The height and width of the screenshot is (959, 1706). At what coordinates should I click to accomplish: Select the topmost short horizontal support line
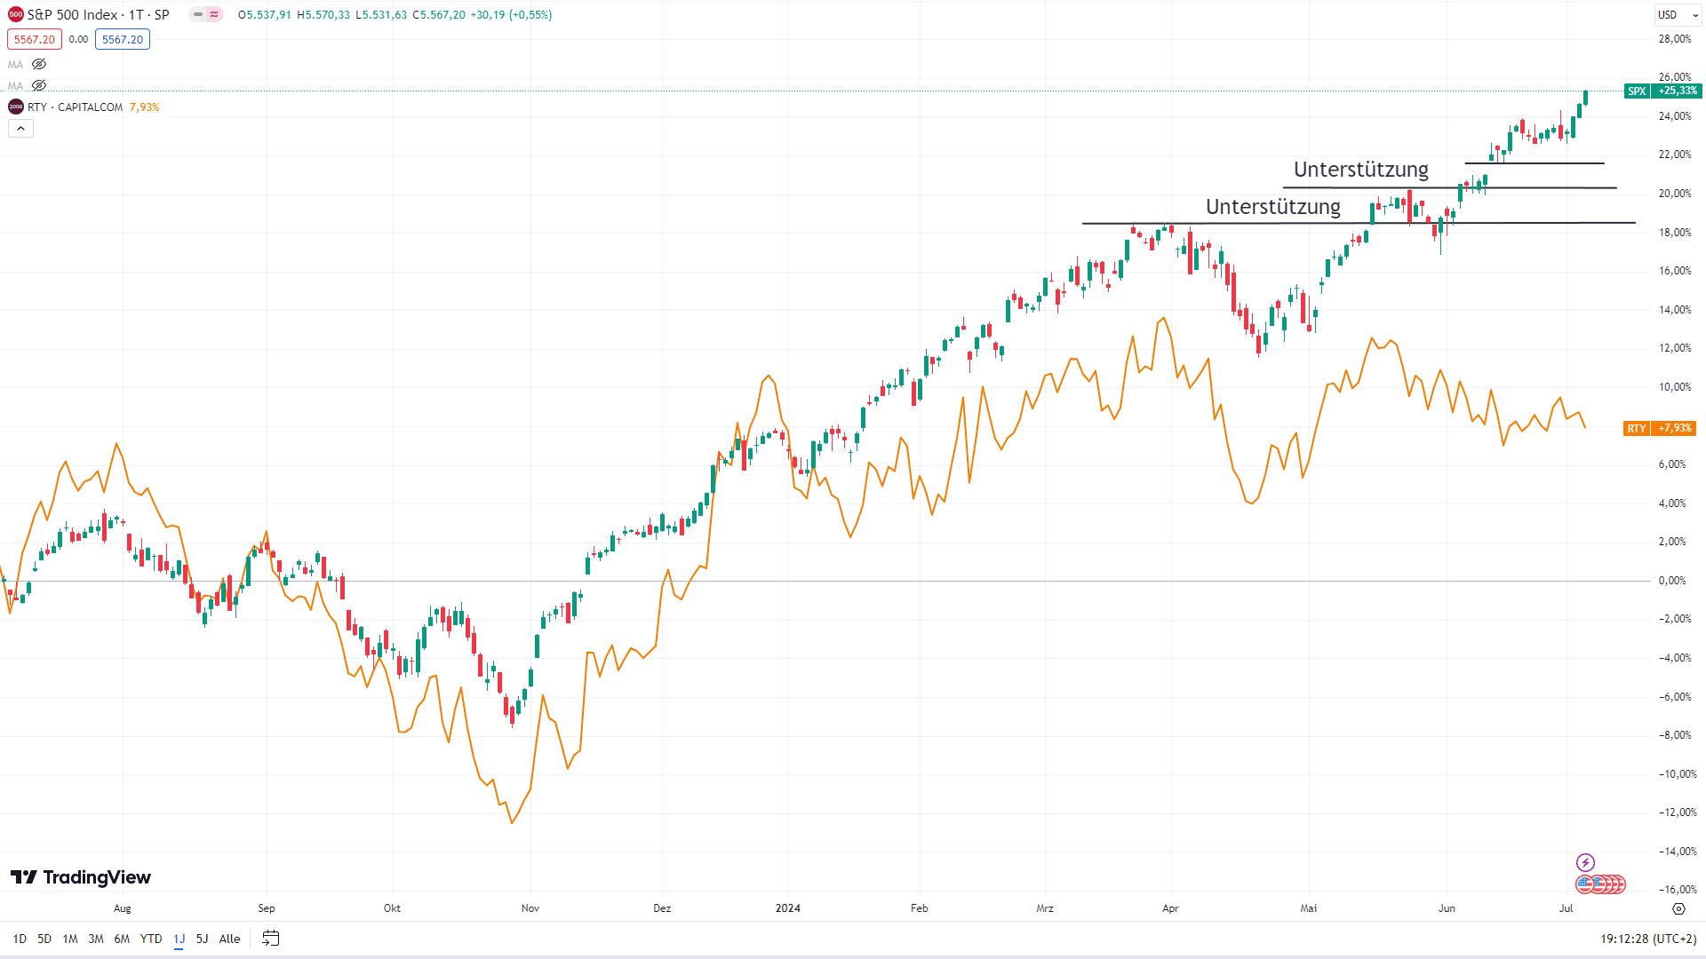click(x=1535, y=163)
